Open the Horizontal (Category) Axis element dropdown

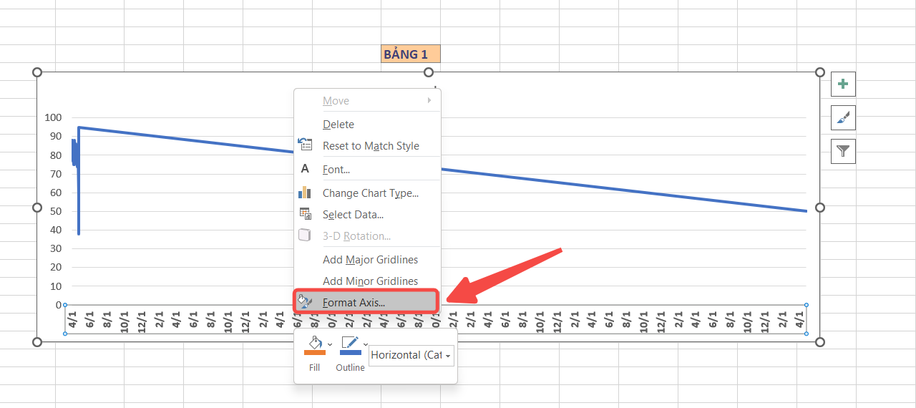click(x=411, y=355)
